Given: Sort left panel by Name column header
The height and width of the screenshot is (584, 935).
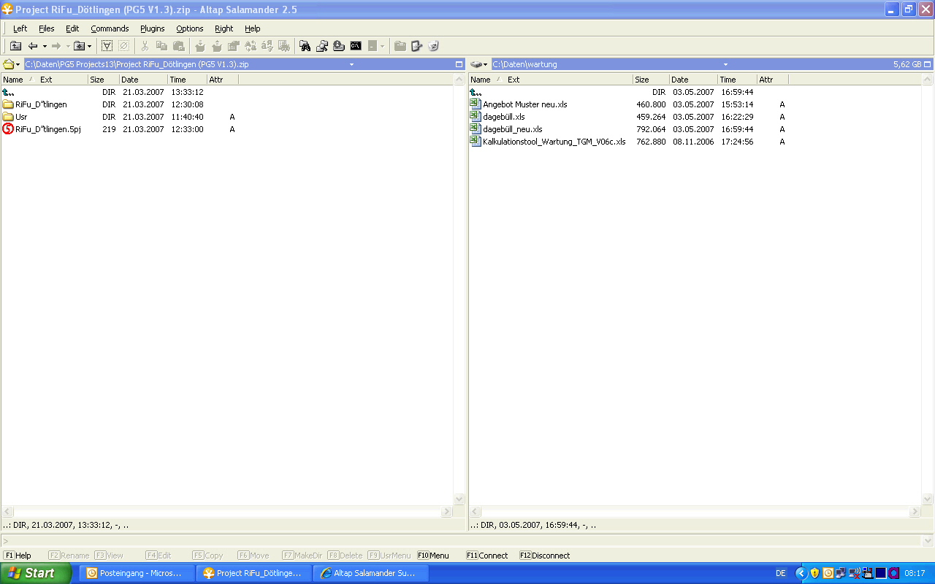Looking at the screenshot, I should click(x=13, y=80).
